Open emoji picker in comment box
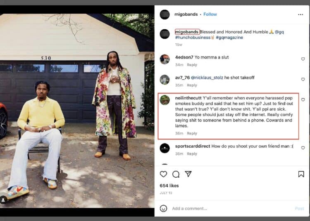Image resolution: width=310 pixels, height=221 pixels. [164, 208]
